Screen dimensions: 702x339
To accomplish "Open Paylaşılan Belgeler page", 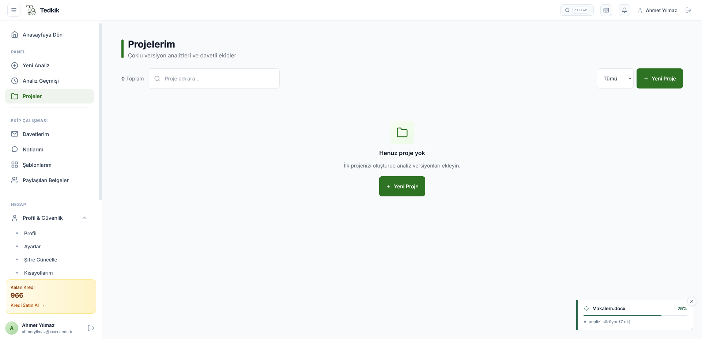I will click(x=49, y=180).
